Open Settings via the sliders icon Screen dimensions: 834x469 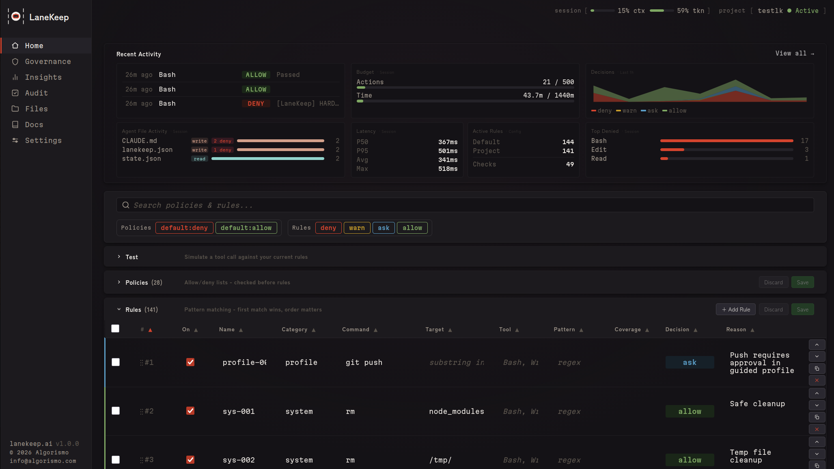pyautogui.click(x=15, y=140)
